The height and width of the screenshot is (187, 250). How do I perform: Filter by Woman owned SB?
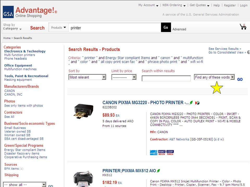[x=17, y=135]
